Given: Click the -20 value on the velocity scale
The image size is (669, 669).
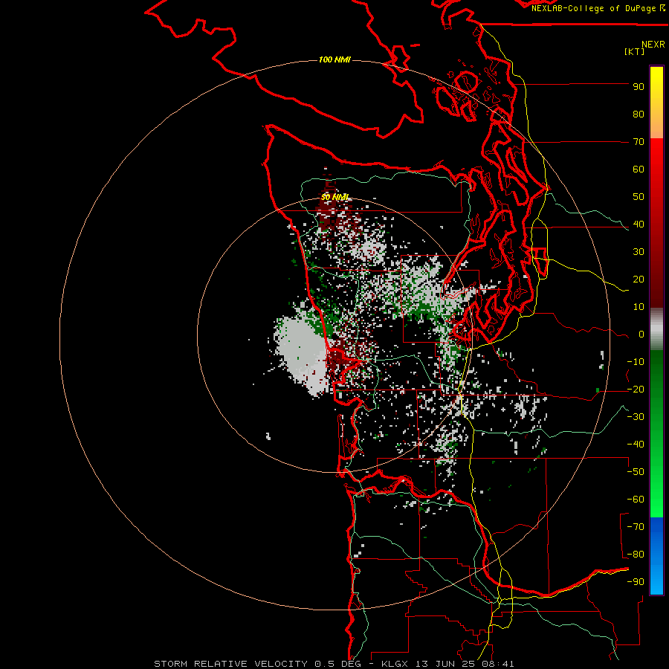Looking at the screenshot, I should coord(636,390).
